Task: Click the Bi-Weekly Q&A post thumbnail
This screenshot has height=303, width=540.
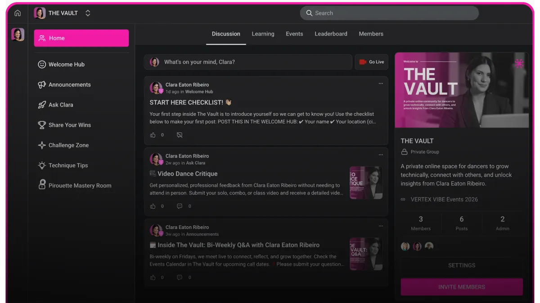Action: 366,254
